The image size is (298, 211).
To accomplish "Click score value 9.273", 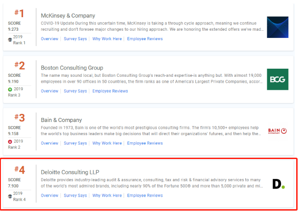I will coord(13,29).
